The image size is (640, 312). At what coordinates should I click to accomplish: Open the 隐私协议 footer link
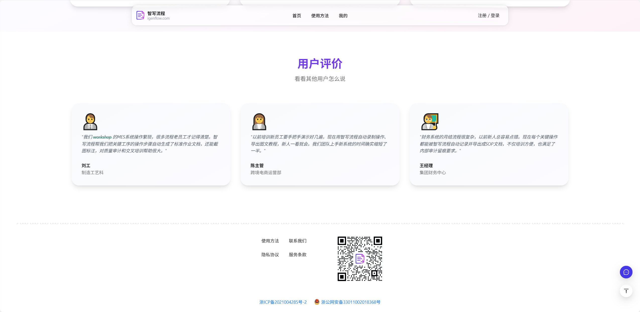[270, 255]
